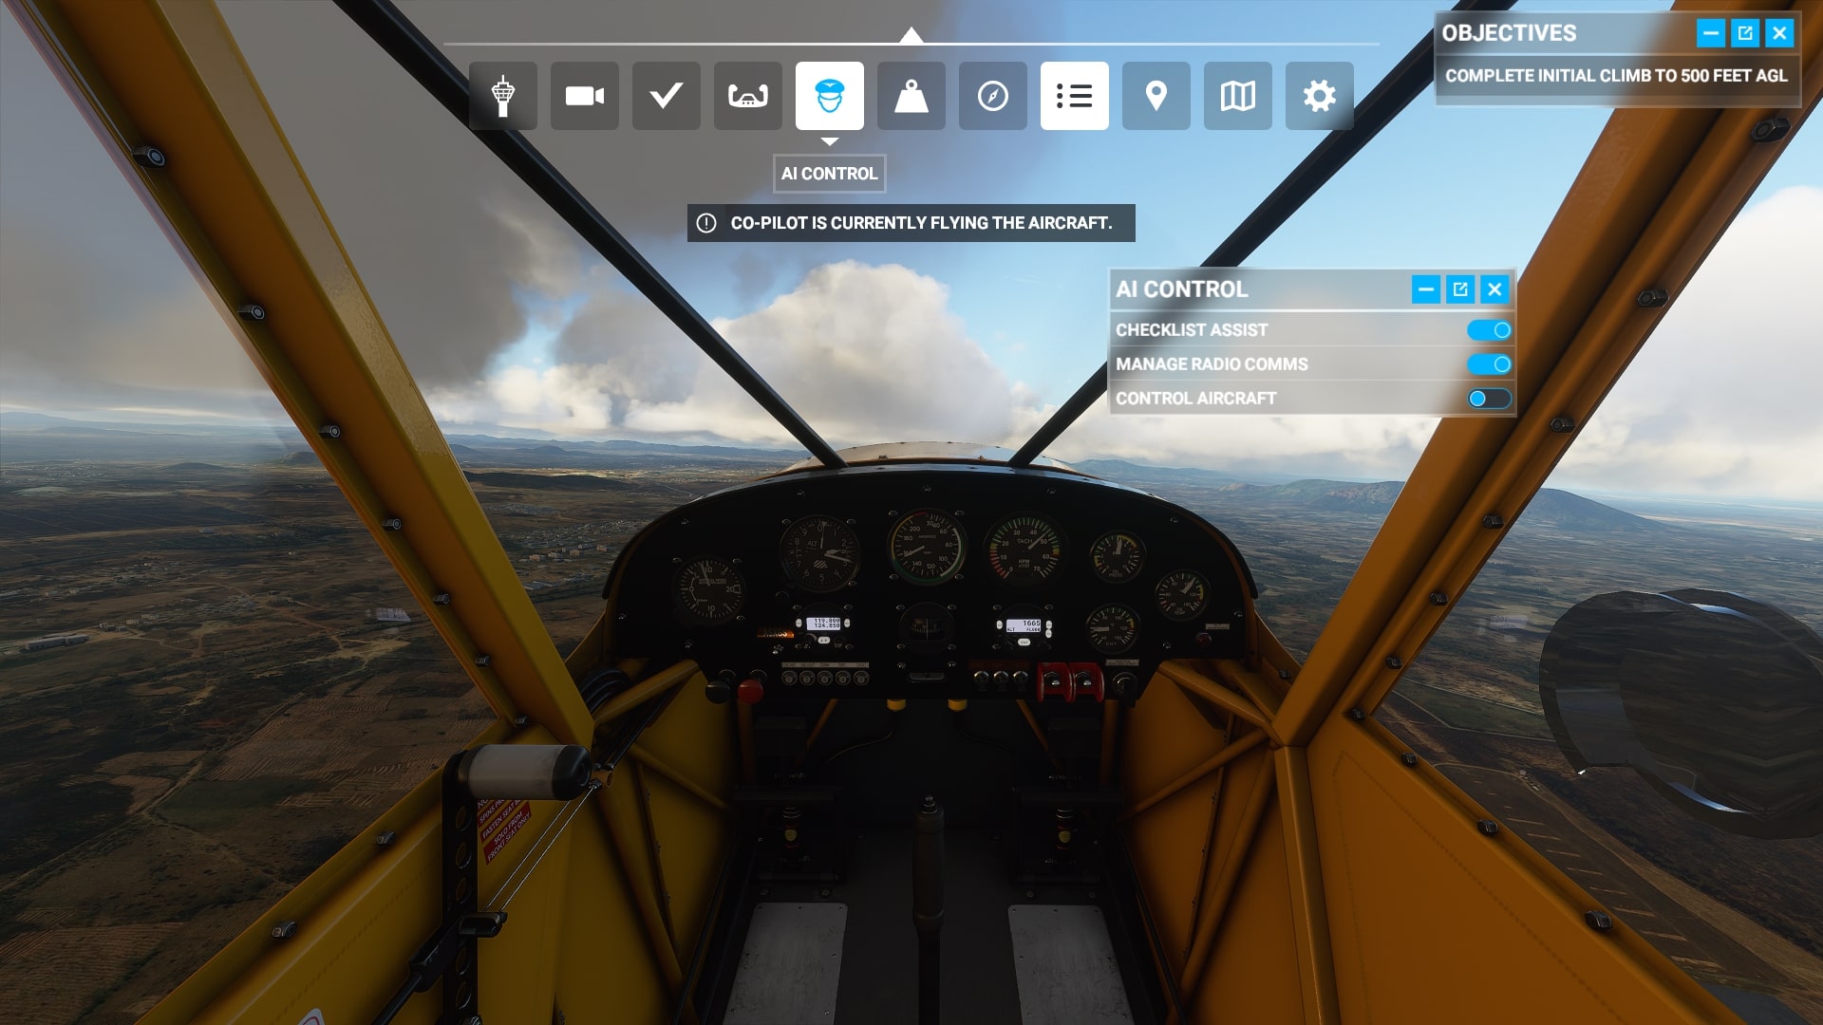
Task: Switch to the camera view icon
Action: pyautogui.click(x=584, y=95)
